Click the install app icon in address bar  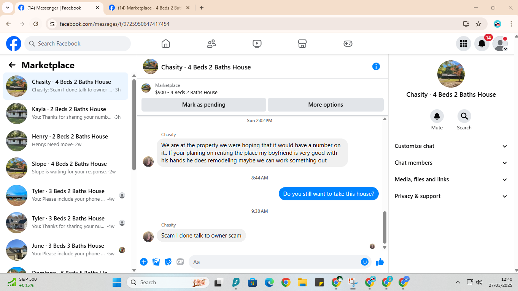(x=466, y=24)
